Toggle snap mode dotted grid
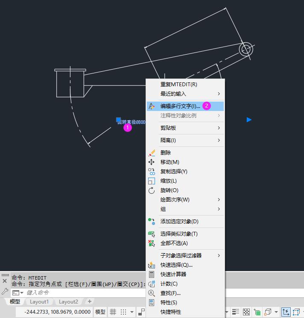This screenshot has width=304, height=318. (x=123, y=312)
